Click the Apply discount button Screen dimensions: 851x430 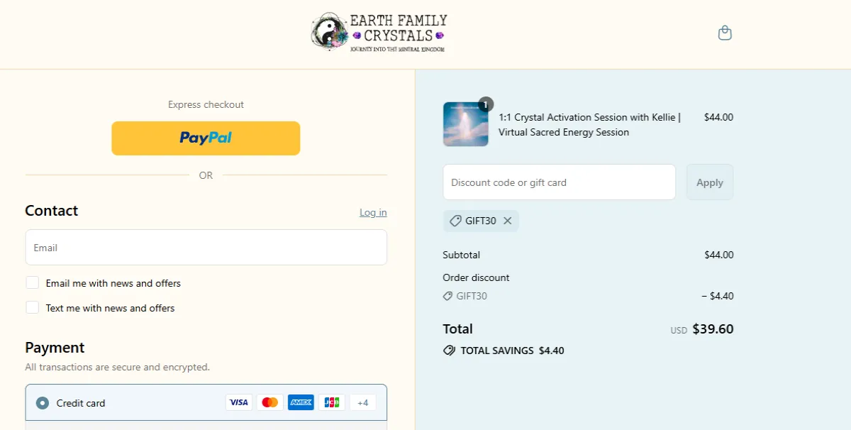(x=709, y=182)
